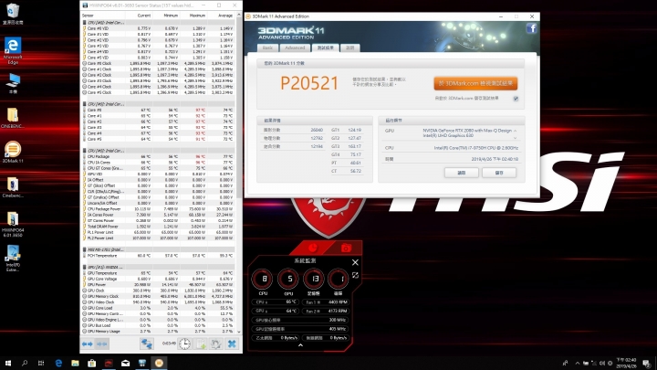Open the Facebook icon in 3DMark 11
Viewport: 657px width, 370px height.
tap(532, 28)
